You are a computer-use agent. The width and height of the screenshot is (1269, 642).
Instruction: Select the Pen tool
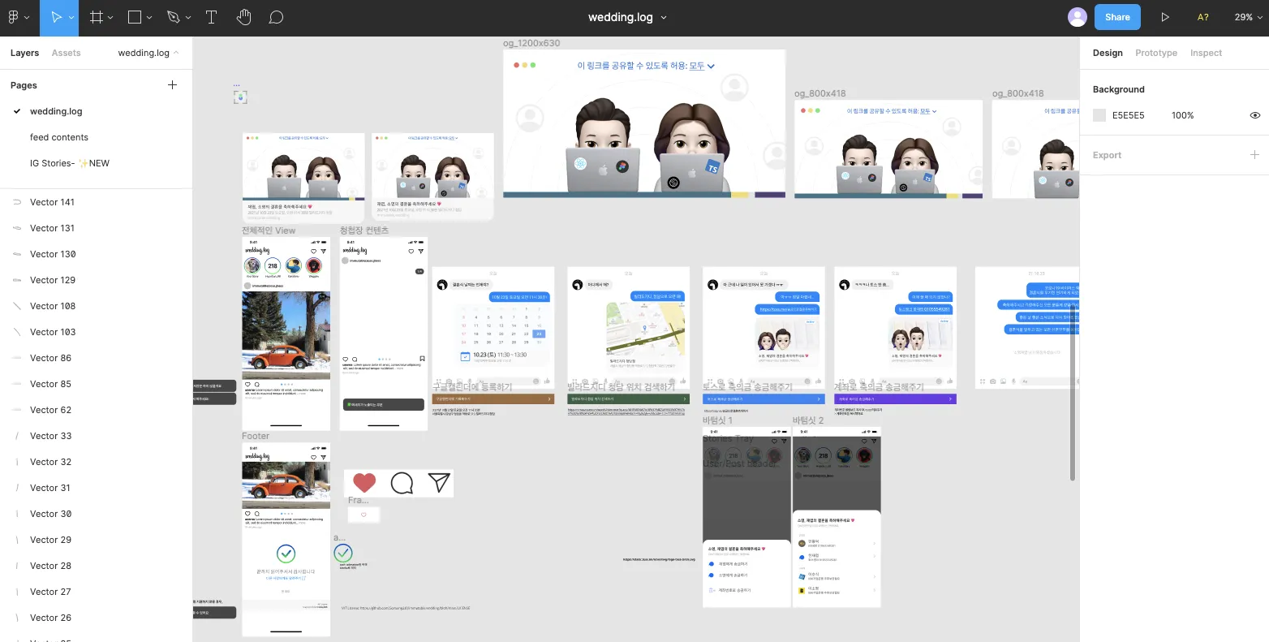173,17
